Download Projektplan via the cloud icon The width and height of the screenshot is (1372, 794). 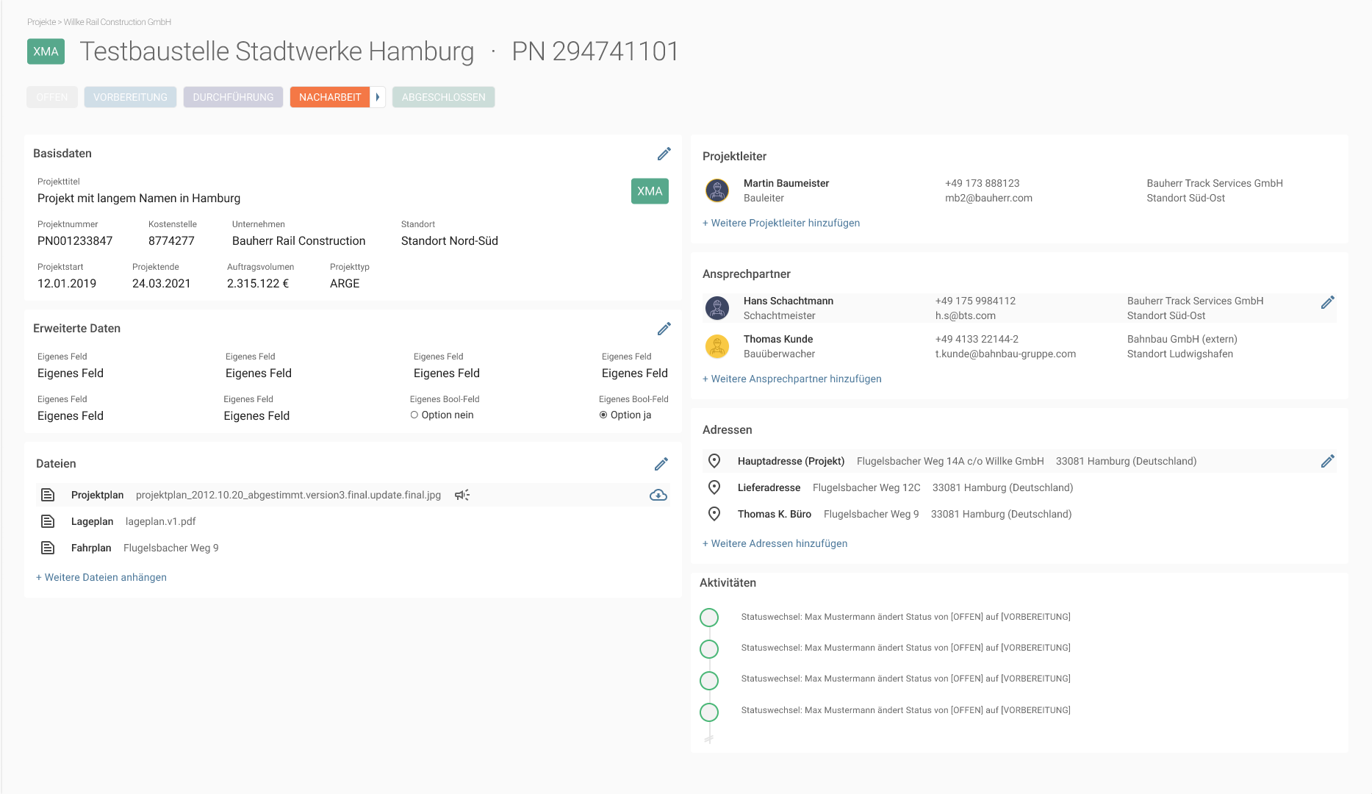click(658, 495)
